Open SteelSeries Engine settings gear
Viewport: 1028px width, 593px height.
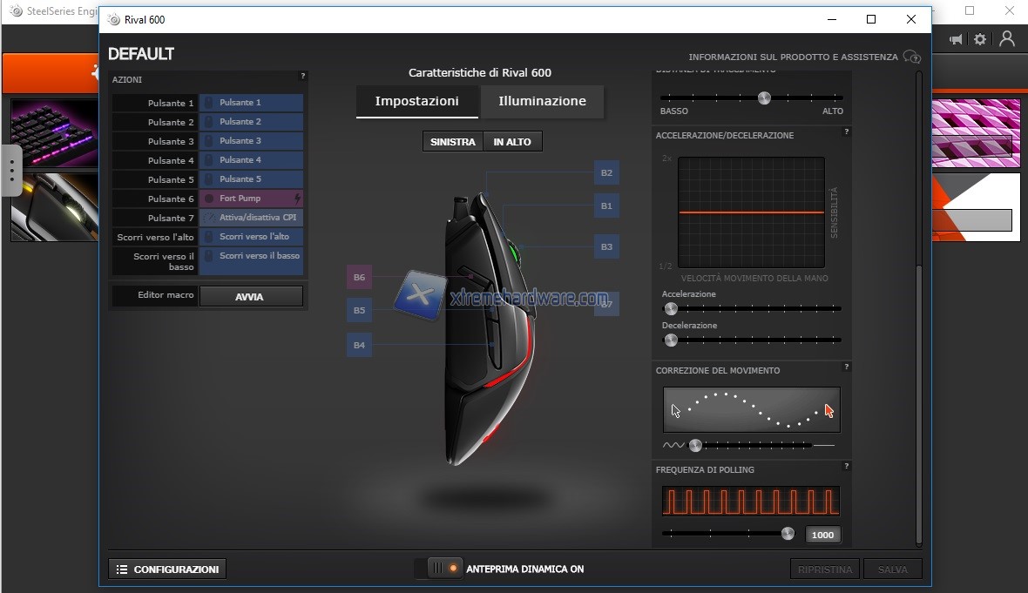[x=980, y=39]
